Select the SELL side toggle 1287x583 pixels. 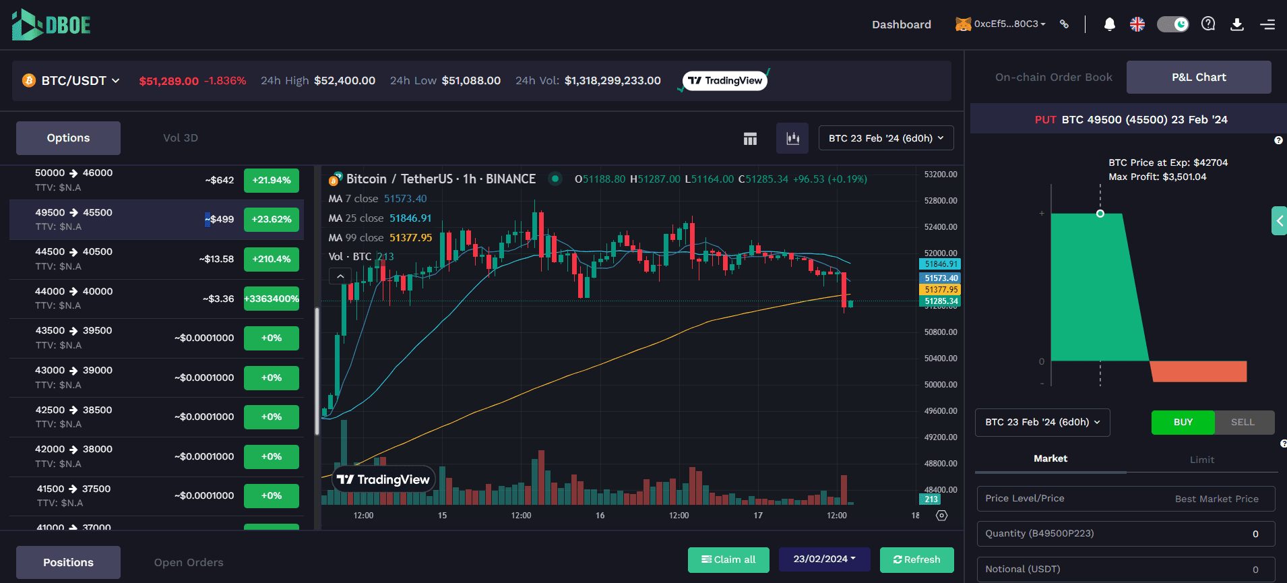[x=1243, y=423]
